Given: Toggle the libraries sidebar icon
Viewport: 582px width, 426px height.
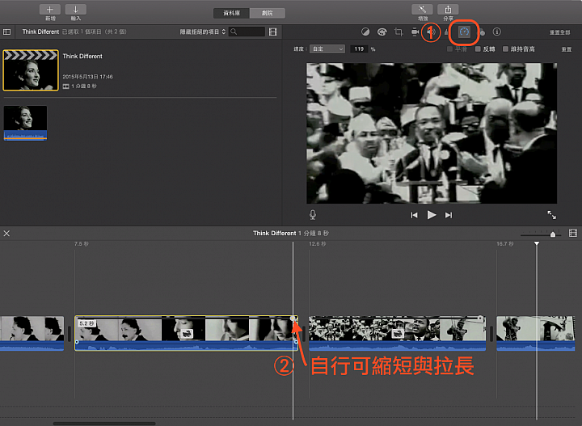Looking at the screenshot, I should (x=6, y=32).
